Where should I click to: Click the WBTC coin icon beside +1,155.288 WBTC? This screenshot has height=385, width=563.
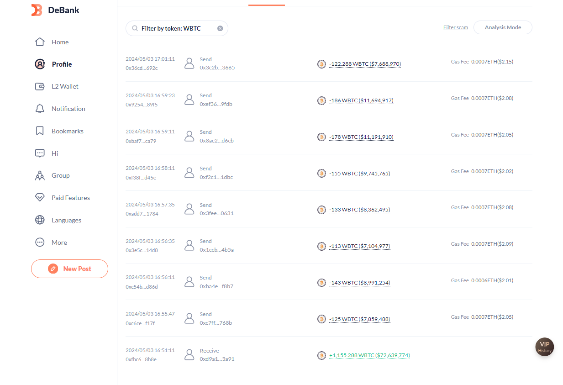click(321, 355)
